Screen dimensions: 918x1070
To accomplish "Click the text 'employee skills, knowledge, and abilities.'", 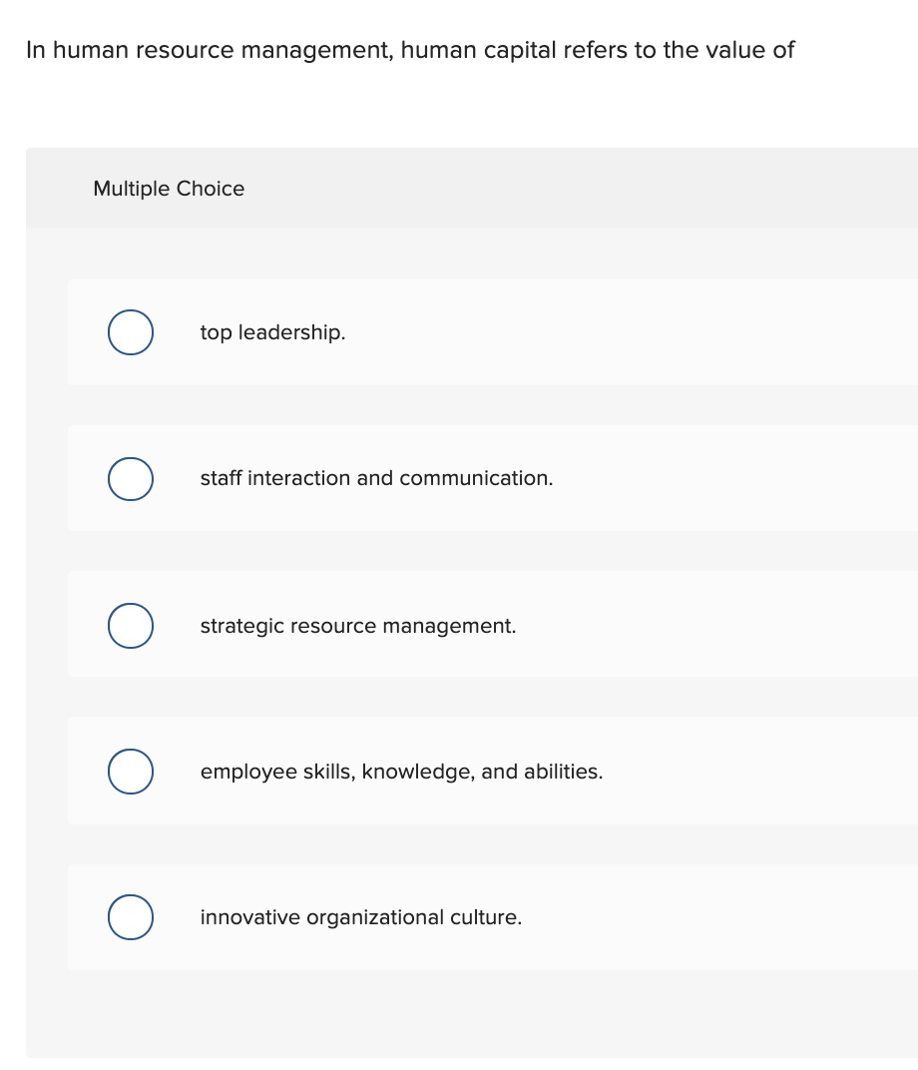I will coord(401,771).
